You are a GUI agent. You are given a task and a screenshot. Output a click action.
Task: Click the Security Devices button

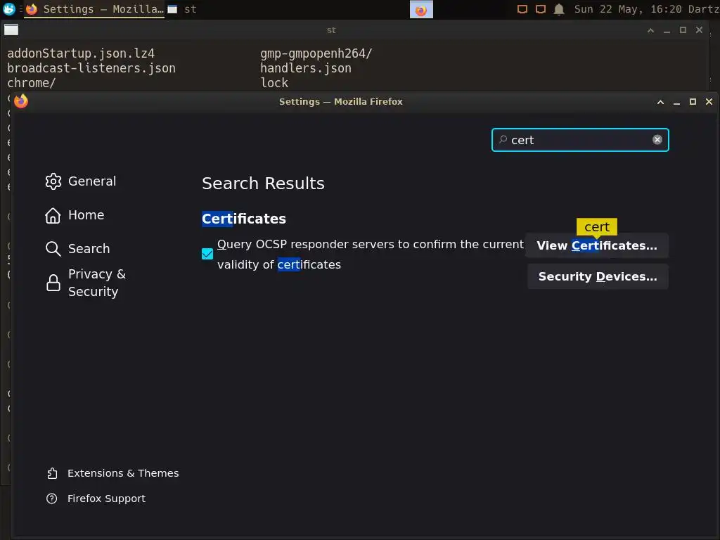tap(598, 276)
